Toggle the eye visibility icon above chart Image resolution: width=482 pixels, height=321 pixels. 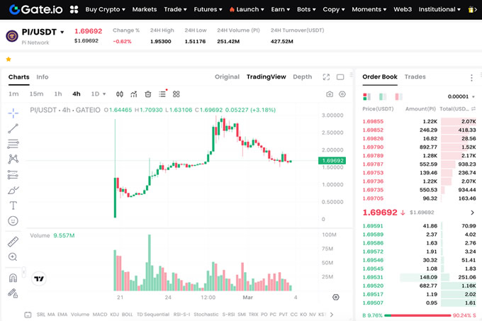(342, 94)
